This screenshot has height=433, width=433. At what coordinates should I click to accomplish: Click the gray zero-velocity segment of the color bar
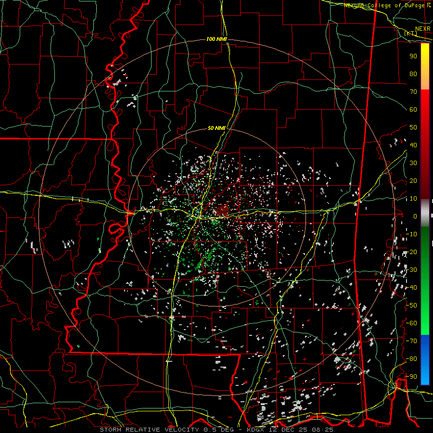click(425, 213)
